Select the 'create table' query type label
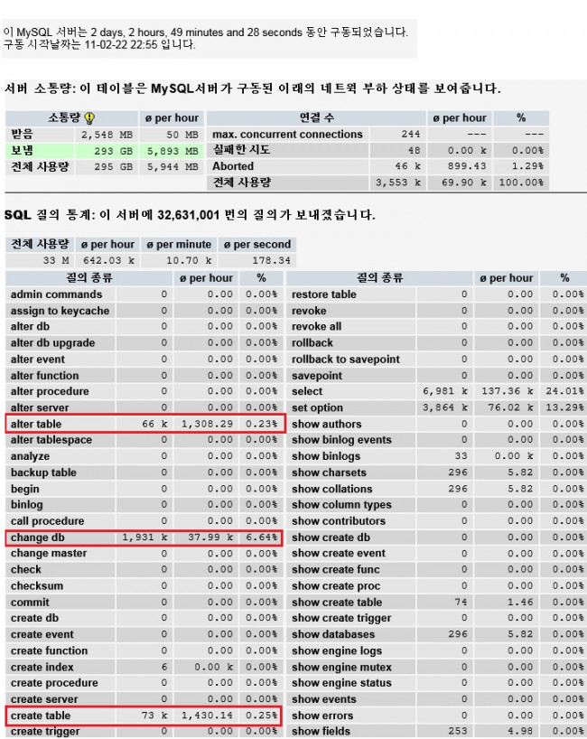Image resolution: width=587 pixels, height=739 pixels. (40, 716)
